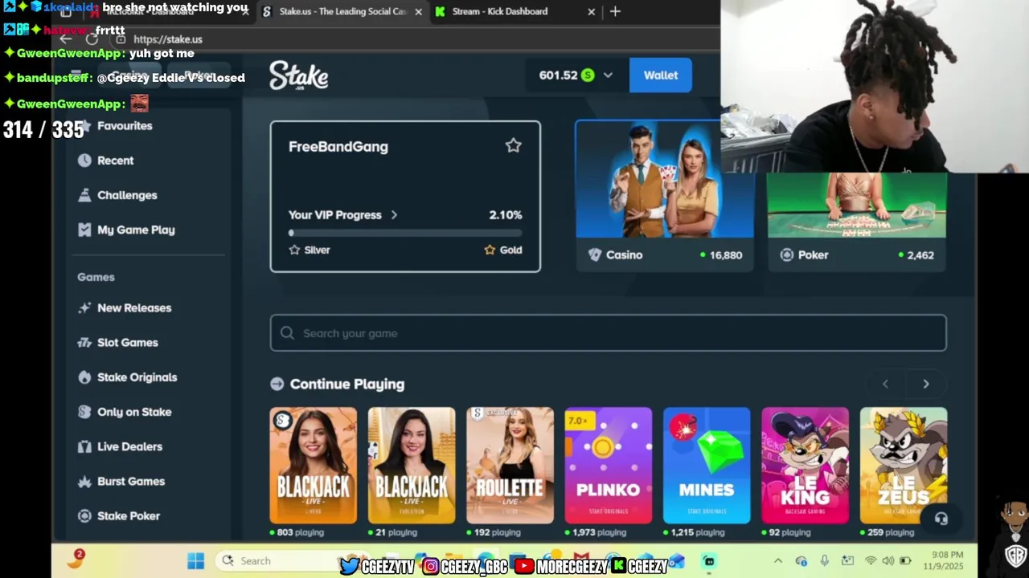Open the Mines game tile
This screenshot has width=1029, height=578.
707,466
